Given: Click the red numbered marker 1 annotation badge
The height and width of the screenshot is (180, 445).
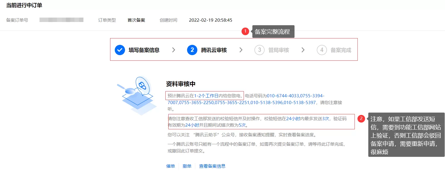Looking at the screenshot, I should [x=245, y=31].
